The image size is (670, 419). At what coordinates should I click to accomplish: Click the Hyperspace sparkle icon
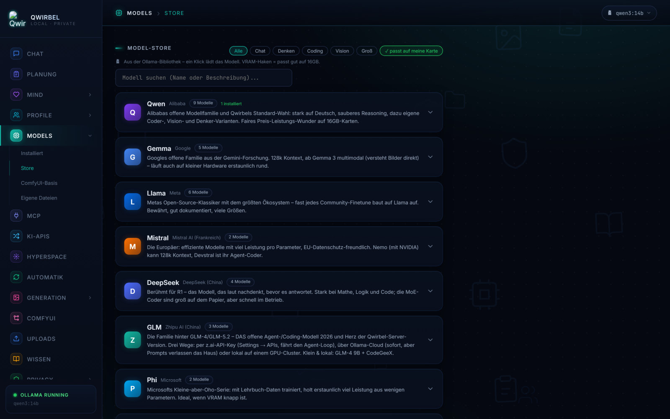[16, 257]
